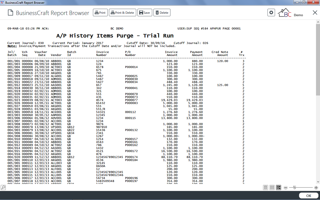The height and width of the screenshot is (200, 320).
Task: Click P/O number P000197
Action: pyautogui.click(x=131, y=181)
